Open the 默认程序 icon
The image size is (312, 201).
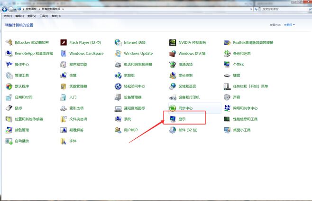point(9,86)
